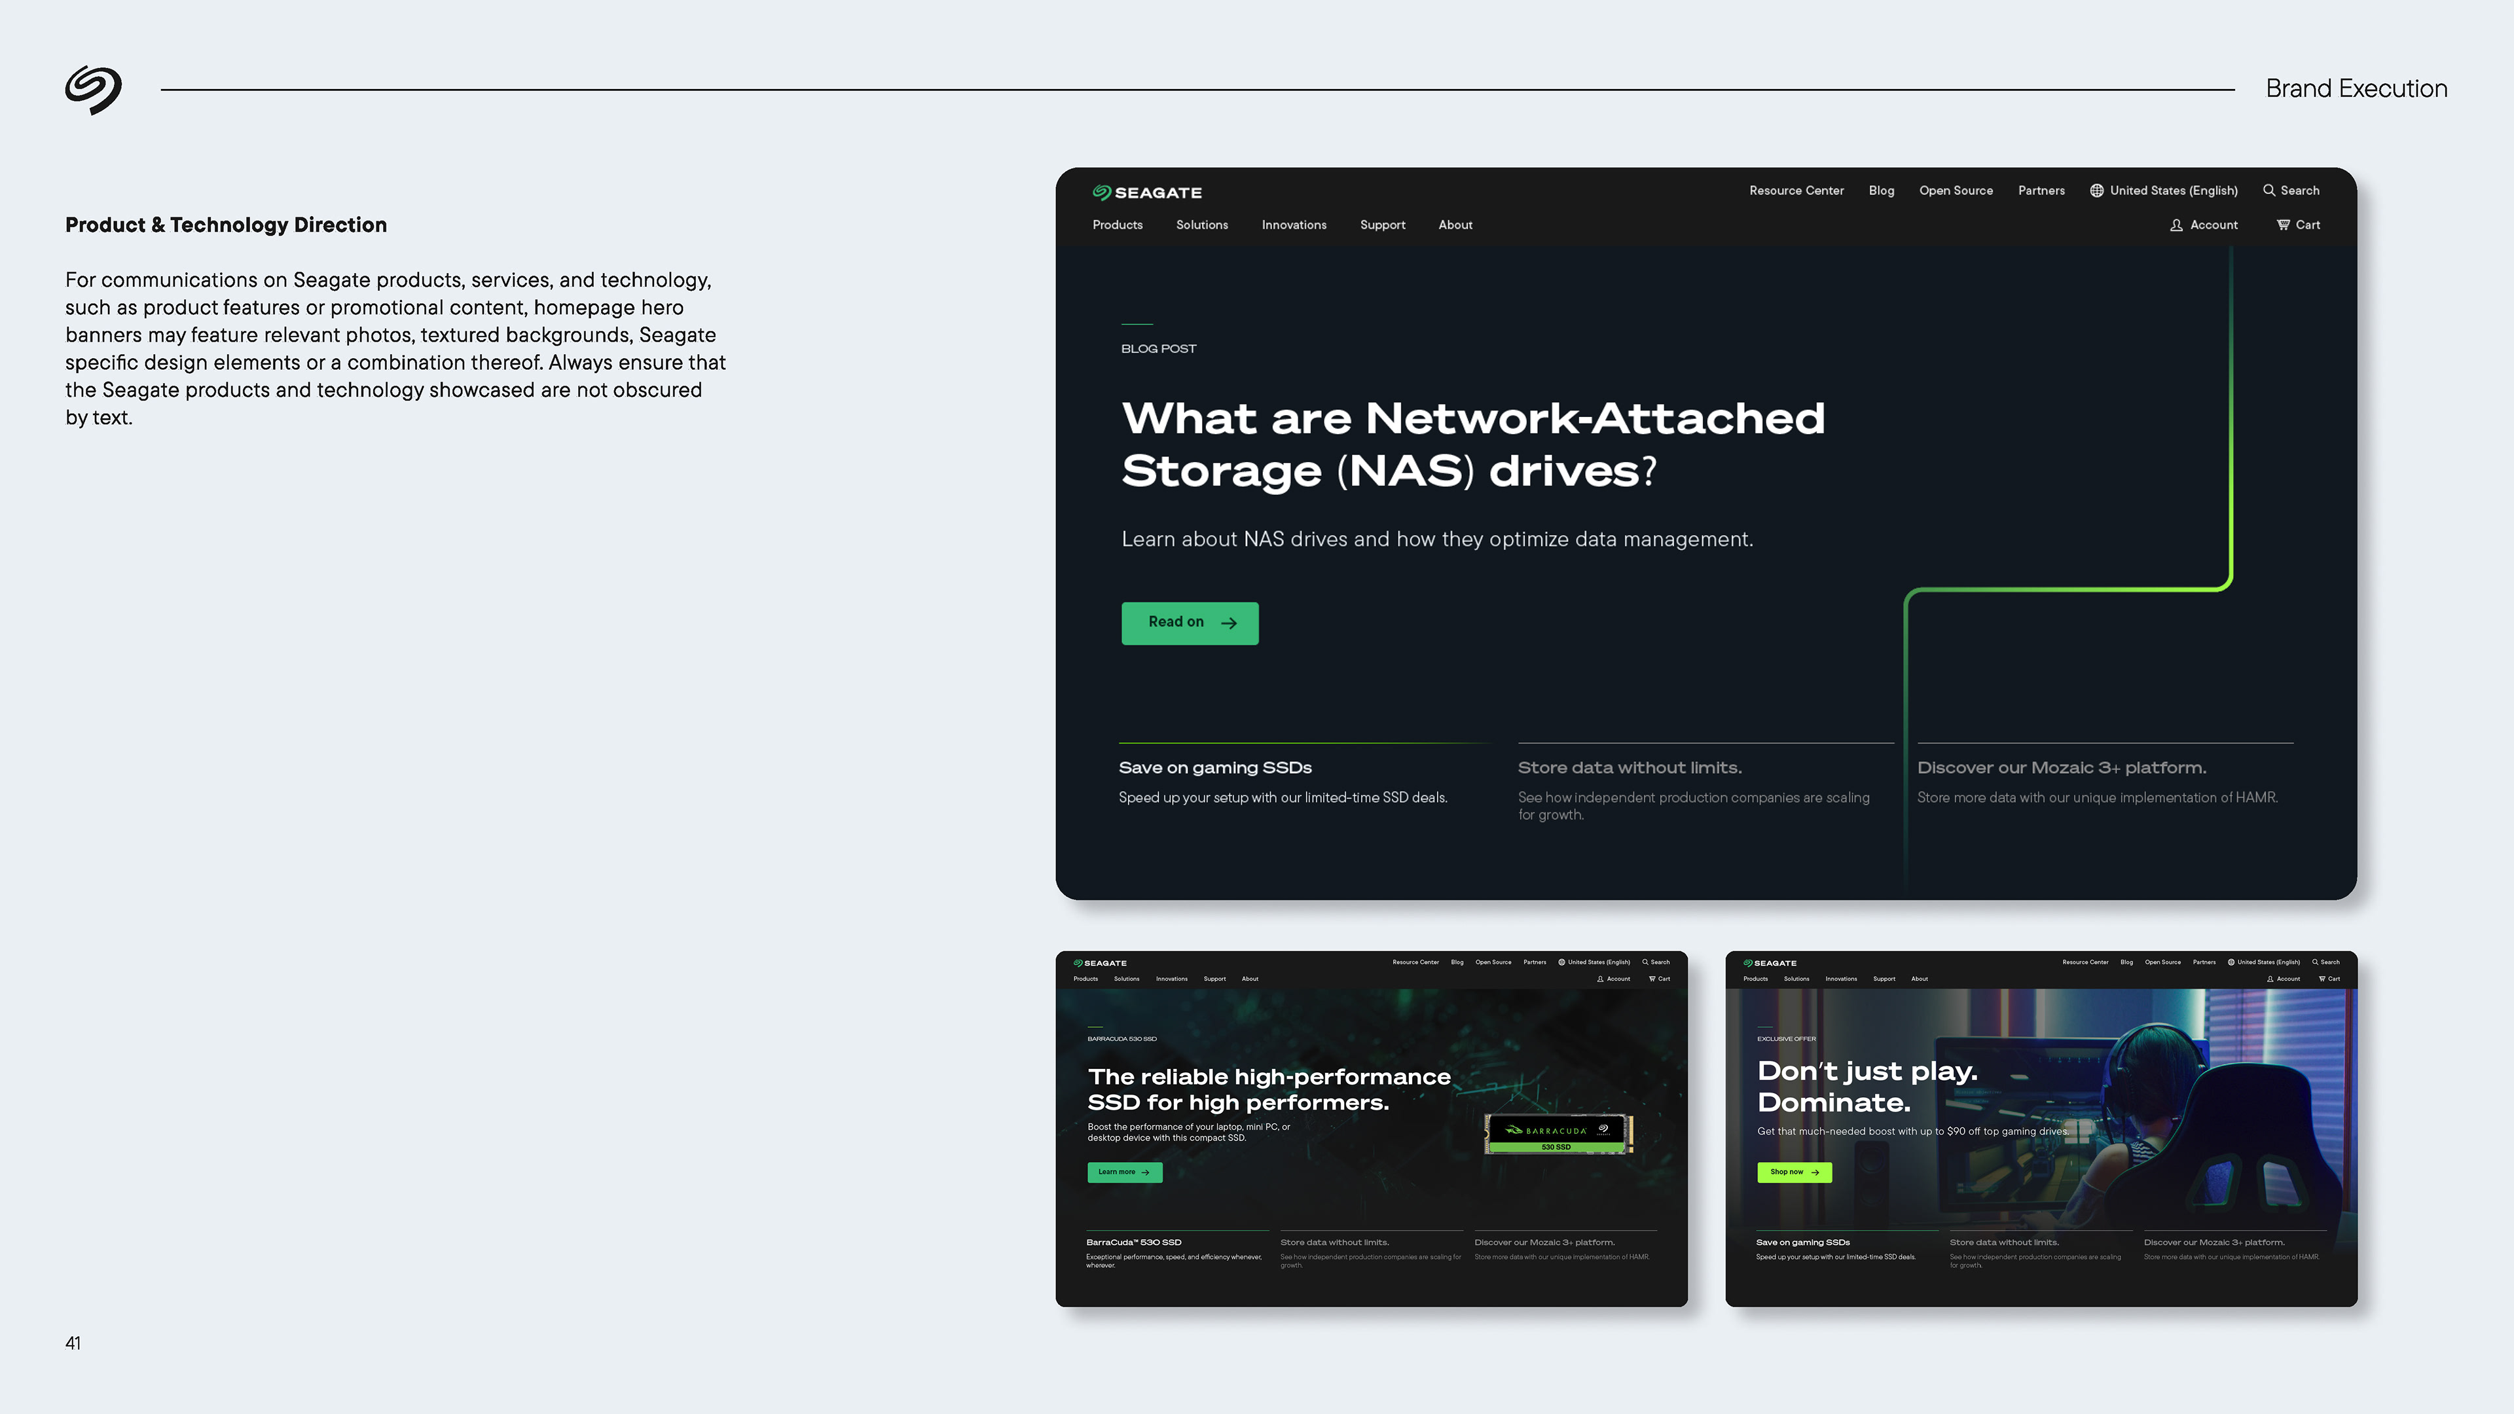Click the What are Network-Attached Storage headline
Viewport: 2514px width, 1414px height.
pos(1472,444)
